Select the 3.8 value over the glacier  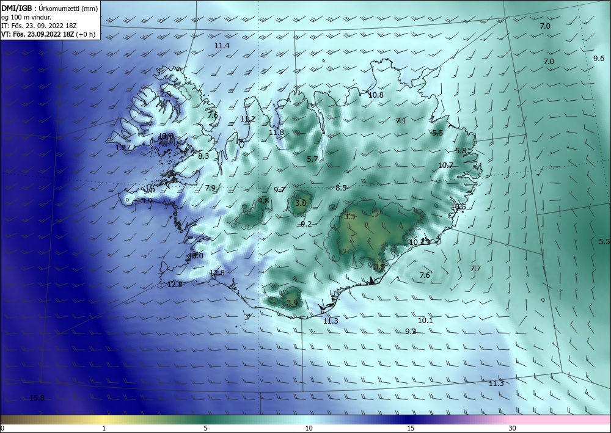(301, 203)
